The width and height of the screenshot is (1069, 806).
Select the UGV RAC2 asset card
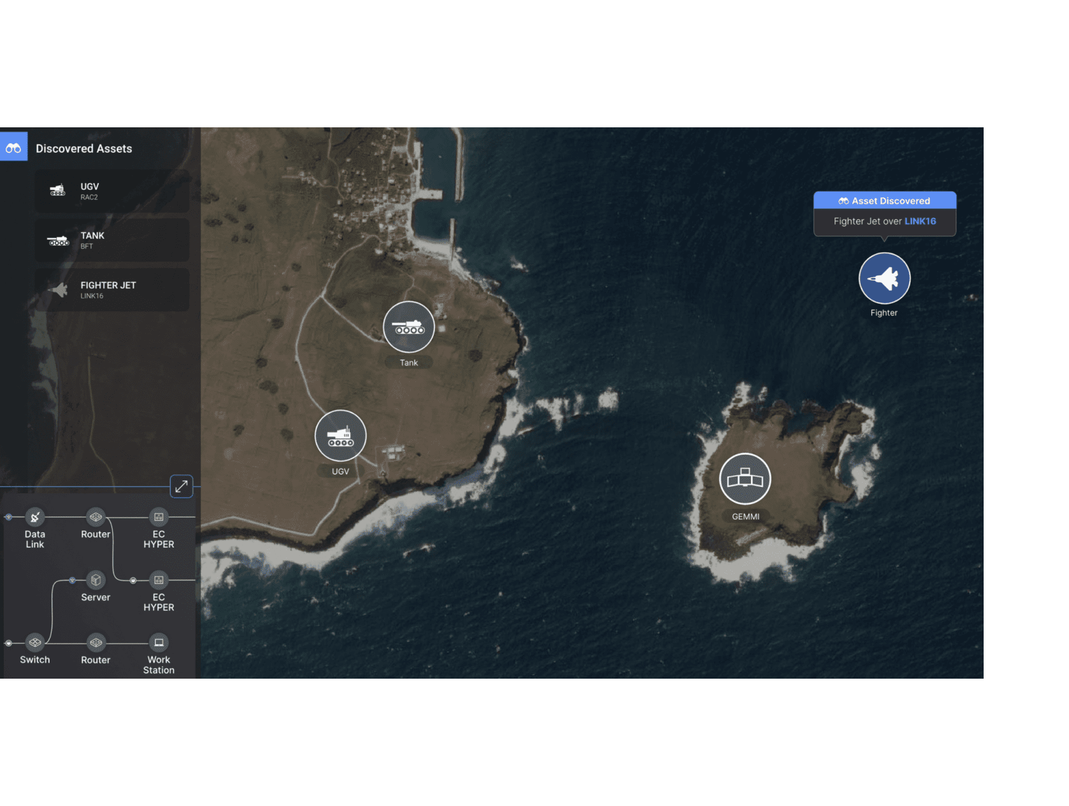tap(111, 191)
